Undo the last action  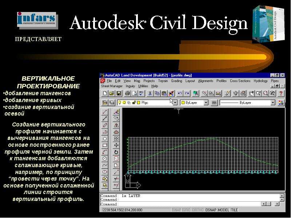click(180, 93)
